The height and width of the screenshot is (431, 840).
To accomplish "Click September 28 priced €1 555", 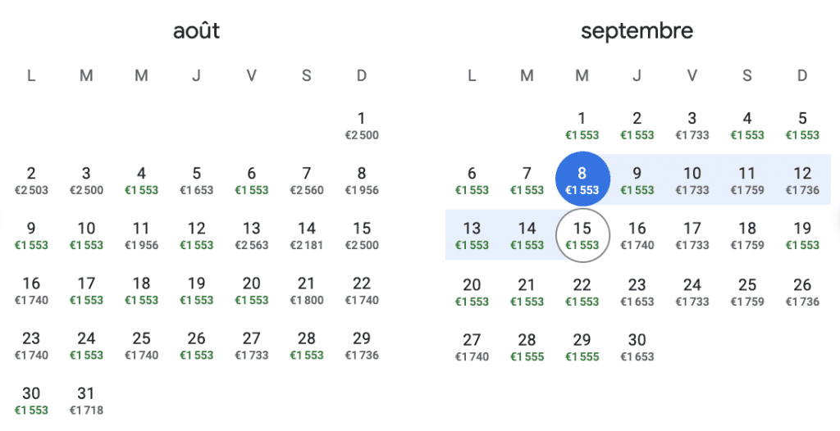I will (527, 347).
